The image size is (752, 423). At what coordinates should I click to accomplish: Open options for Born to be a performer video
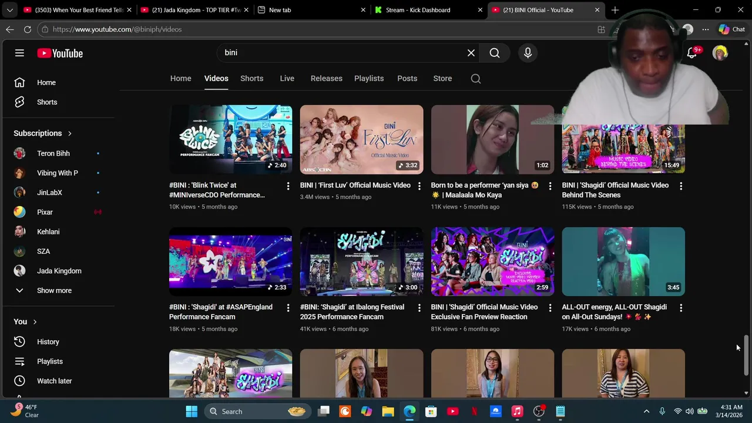tap(550, 186)
